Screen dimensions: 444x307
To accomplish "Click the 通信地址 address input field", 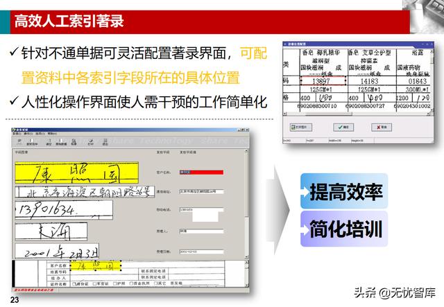I will tap(201, 191).
